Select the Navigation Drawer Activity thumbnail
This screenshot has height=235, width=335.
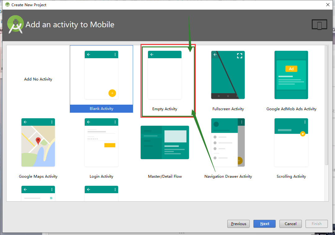coord(228,142)
